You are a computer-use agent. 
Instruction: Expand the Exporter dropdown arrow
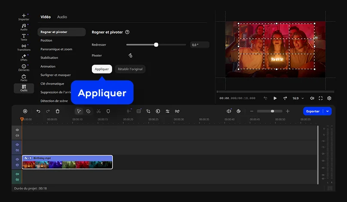pyautogui.click(x=328, y=111)
